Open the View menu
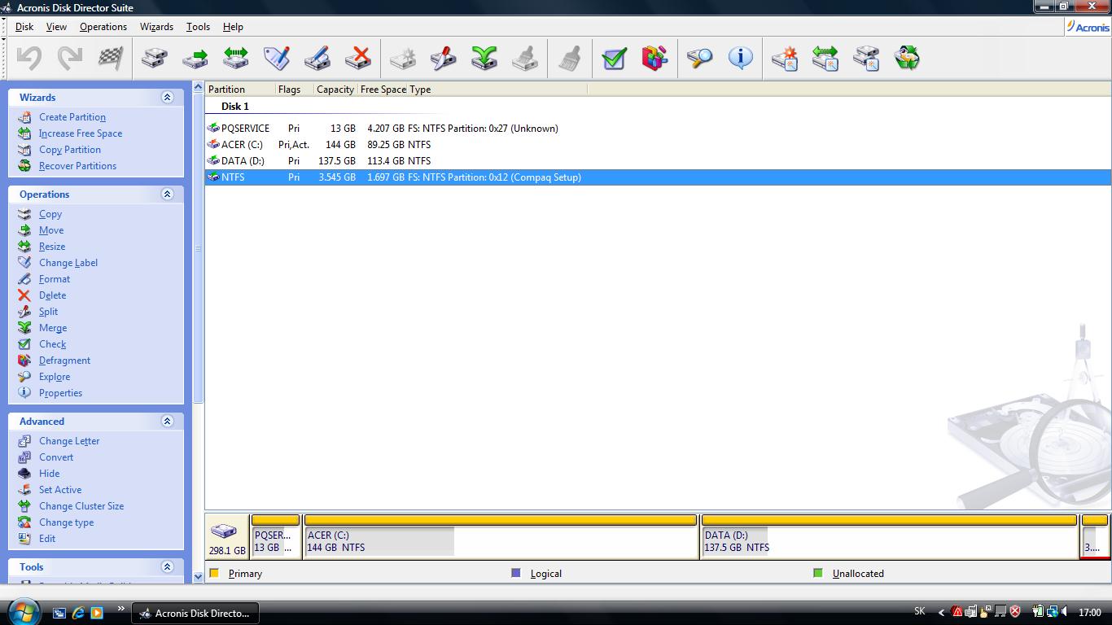The height and width of the screenshot is (625, 1112). click(x=56, y=26)
